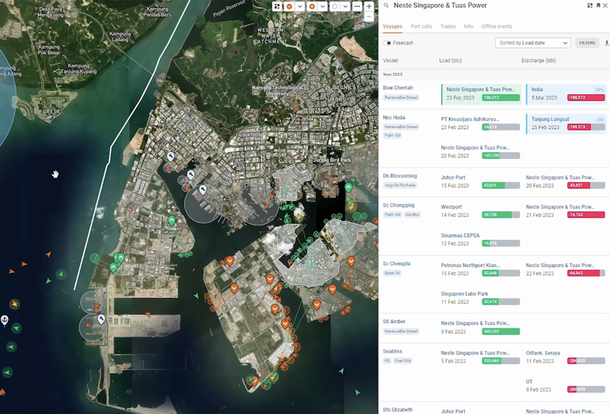Click the layout widget icon in panel header
Viewport: 610px width, 414px height.
click(590, 5)
